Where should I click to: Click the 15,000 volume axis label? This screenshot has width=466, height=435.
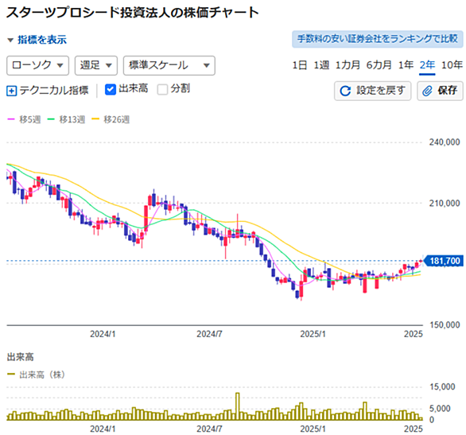[x=442, y=386]
